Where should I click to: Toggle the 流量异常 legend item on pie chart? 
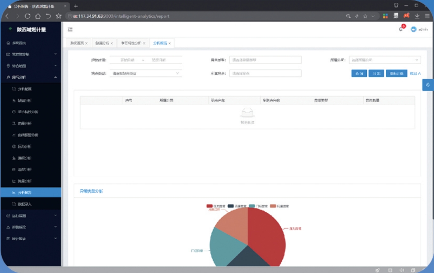(237, 206)
